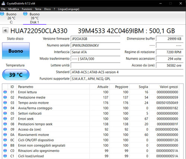
Task: Click the Parametro column header
Action: (53, 87)
